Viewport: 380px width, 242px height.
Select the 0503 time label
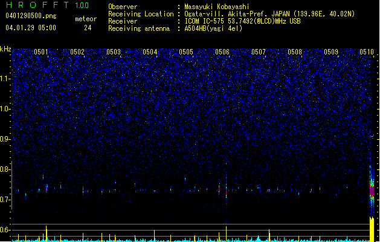114,52
